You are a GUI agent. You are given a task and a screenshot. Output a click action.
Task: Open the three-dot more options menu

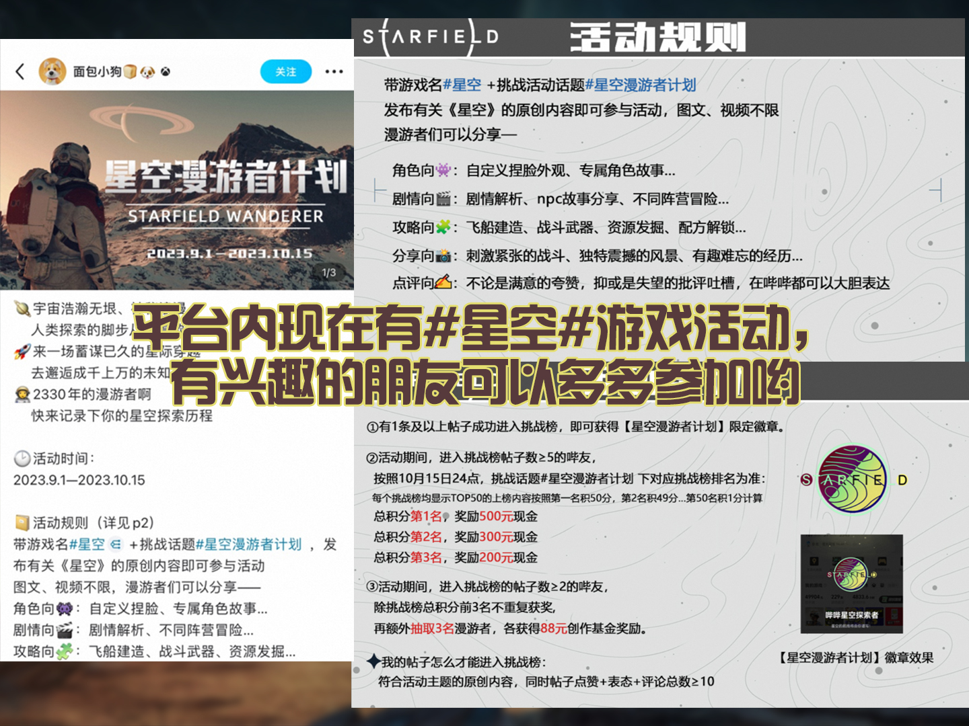(x=334, y=71)
